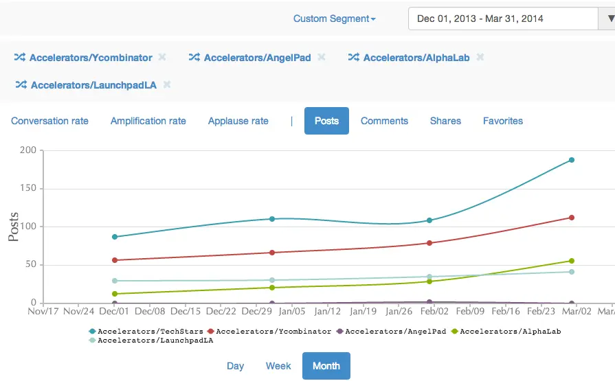Switch chart granularity to Week
The width and height of the screenshot is (615, 381).
click(278, 366)
